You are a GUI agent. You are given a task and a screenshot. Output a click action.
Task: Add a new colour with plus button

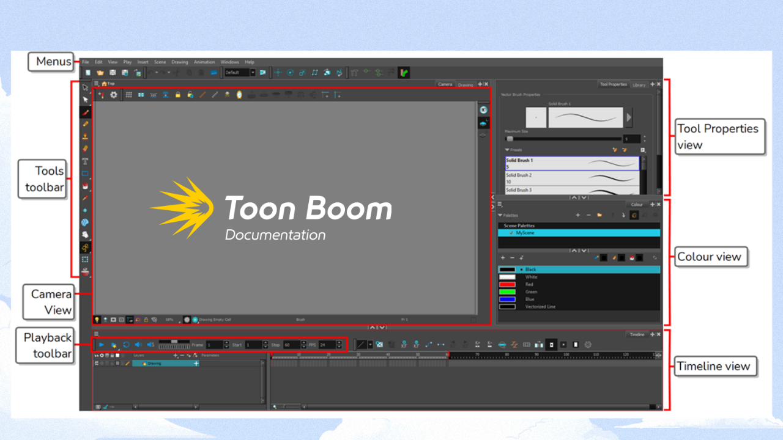pos(503,258)
